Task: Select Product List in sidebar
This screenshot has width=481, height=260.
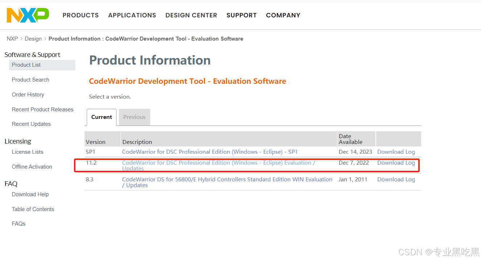Action: click(x=42, y=65)
